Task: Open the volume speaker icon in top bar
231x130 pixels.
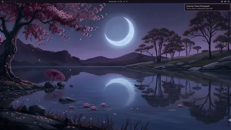Action: click(225, 1)
